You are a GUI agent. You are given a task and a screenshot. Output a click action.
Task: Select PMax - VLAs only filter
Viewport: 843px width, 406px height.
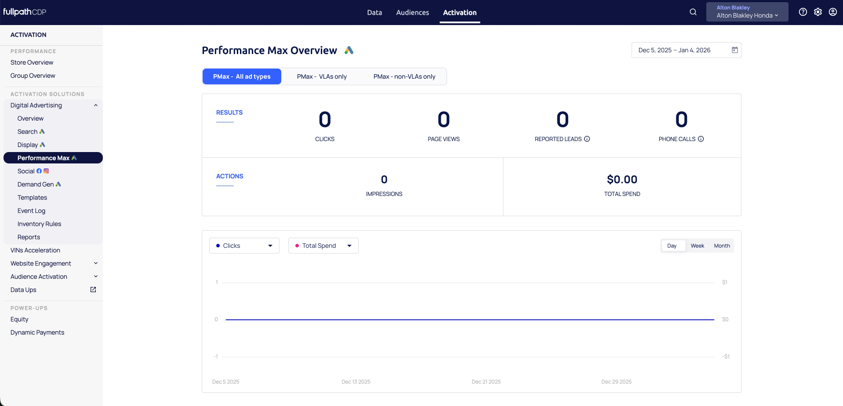(322, 76)
